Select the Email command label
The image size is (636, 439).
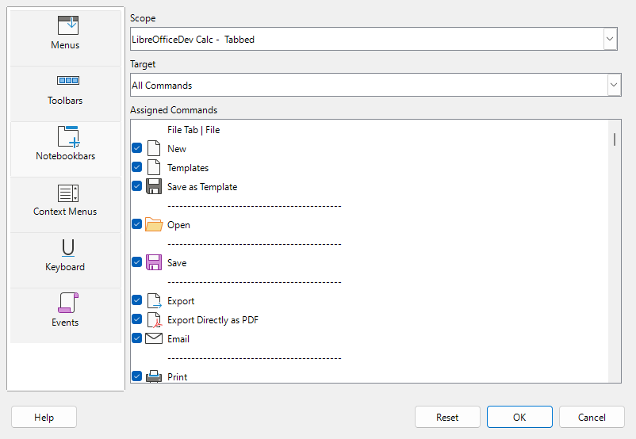pyautogui.click(x=178, y=339)
